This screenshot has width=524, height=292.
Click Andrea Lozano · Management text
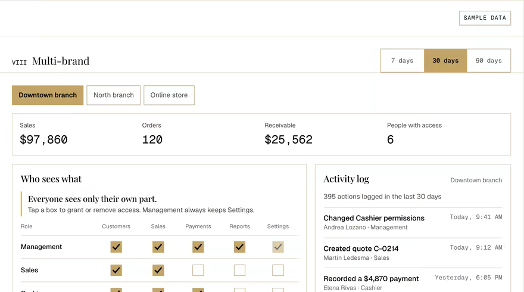click(x=366, y=228)
